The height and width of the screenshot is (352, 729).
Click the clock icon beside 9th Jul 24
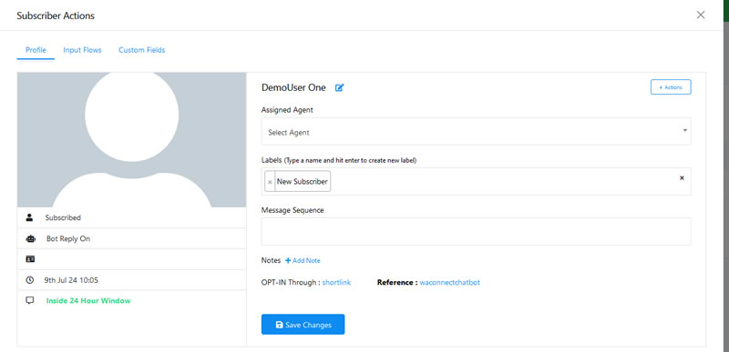[x=30, y=280]
